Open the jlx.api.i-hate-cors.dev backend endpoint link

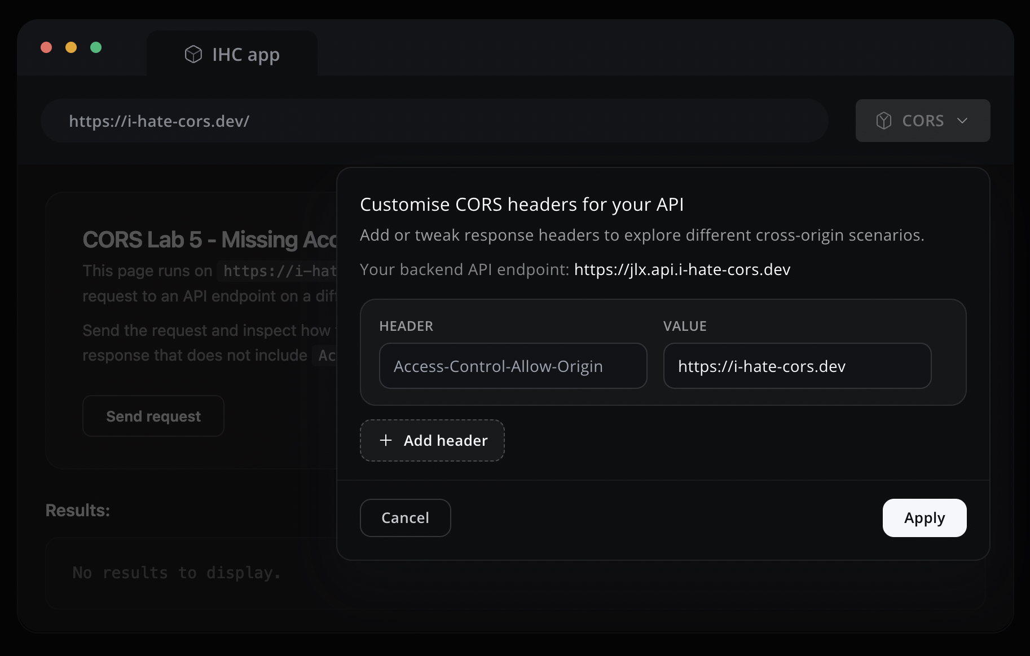pos(682,269)
